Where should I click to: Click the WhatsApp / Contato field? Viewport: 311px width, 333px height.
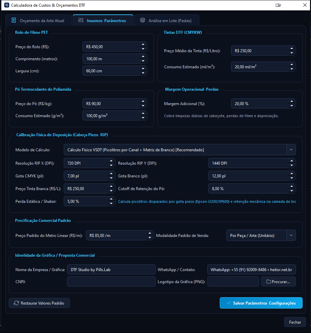coord(251,269)
